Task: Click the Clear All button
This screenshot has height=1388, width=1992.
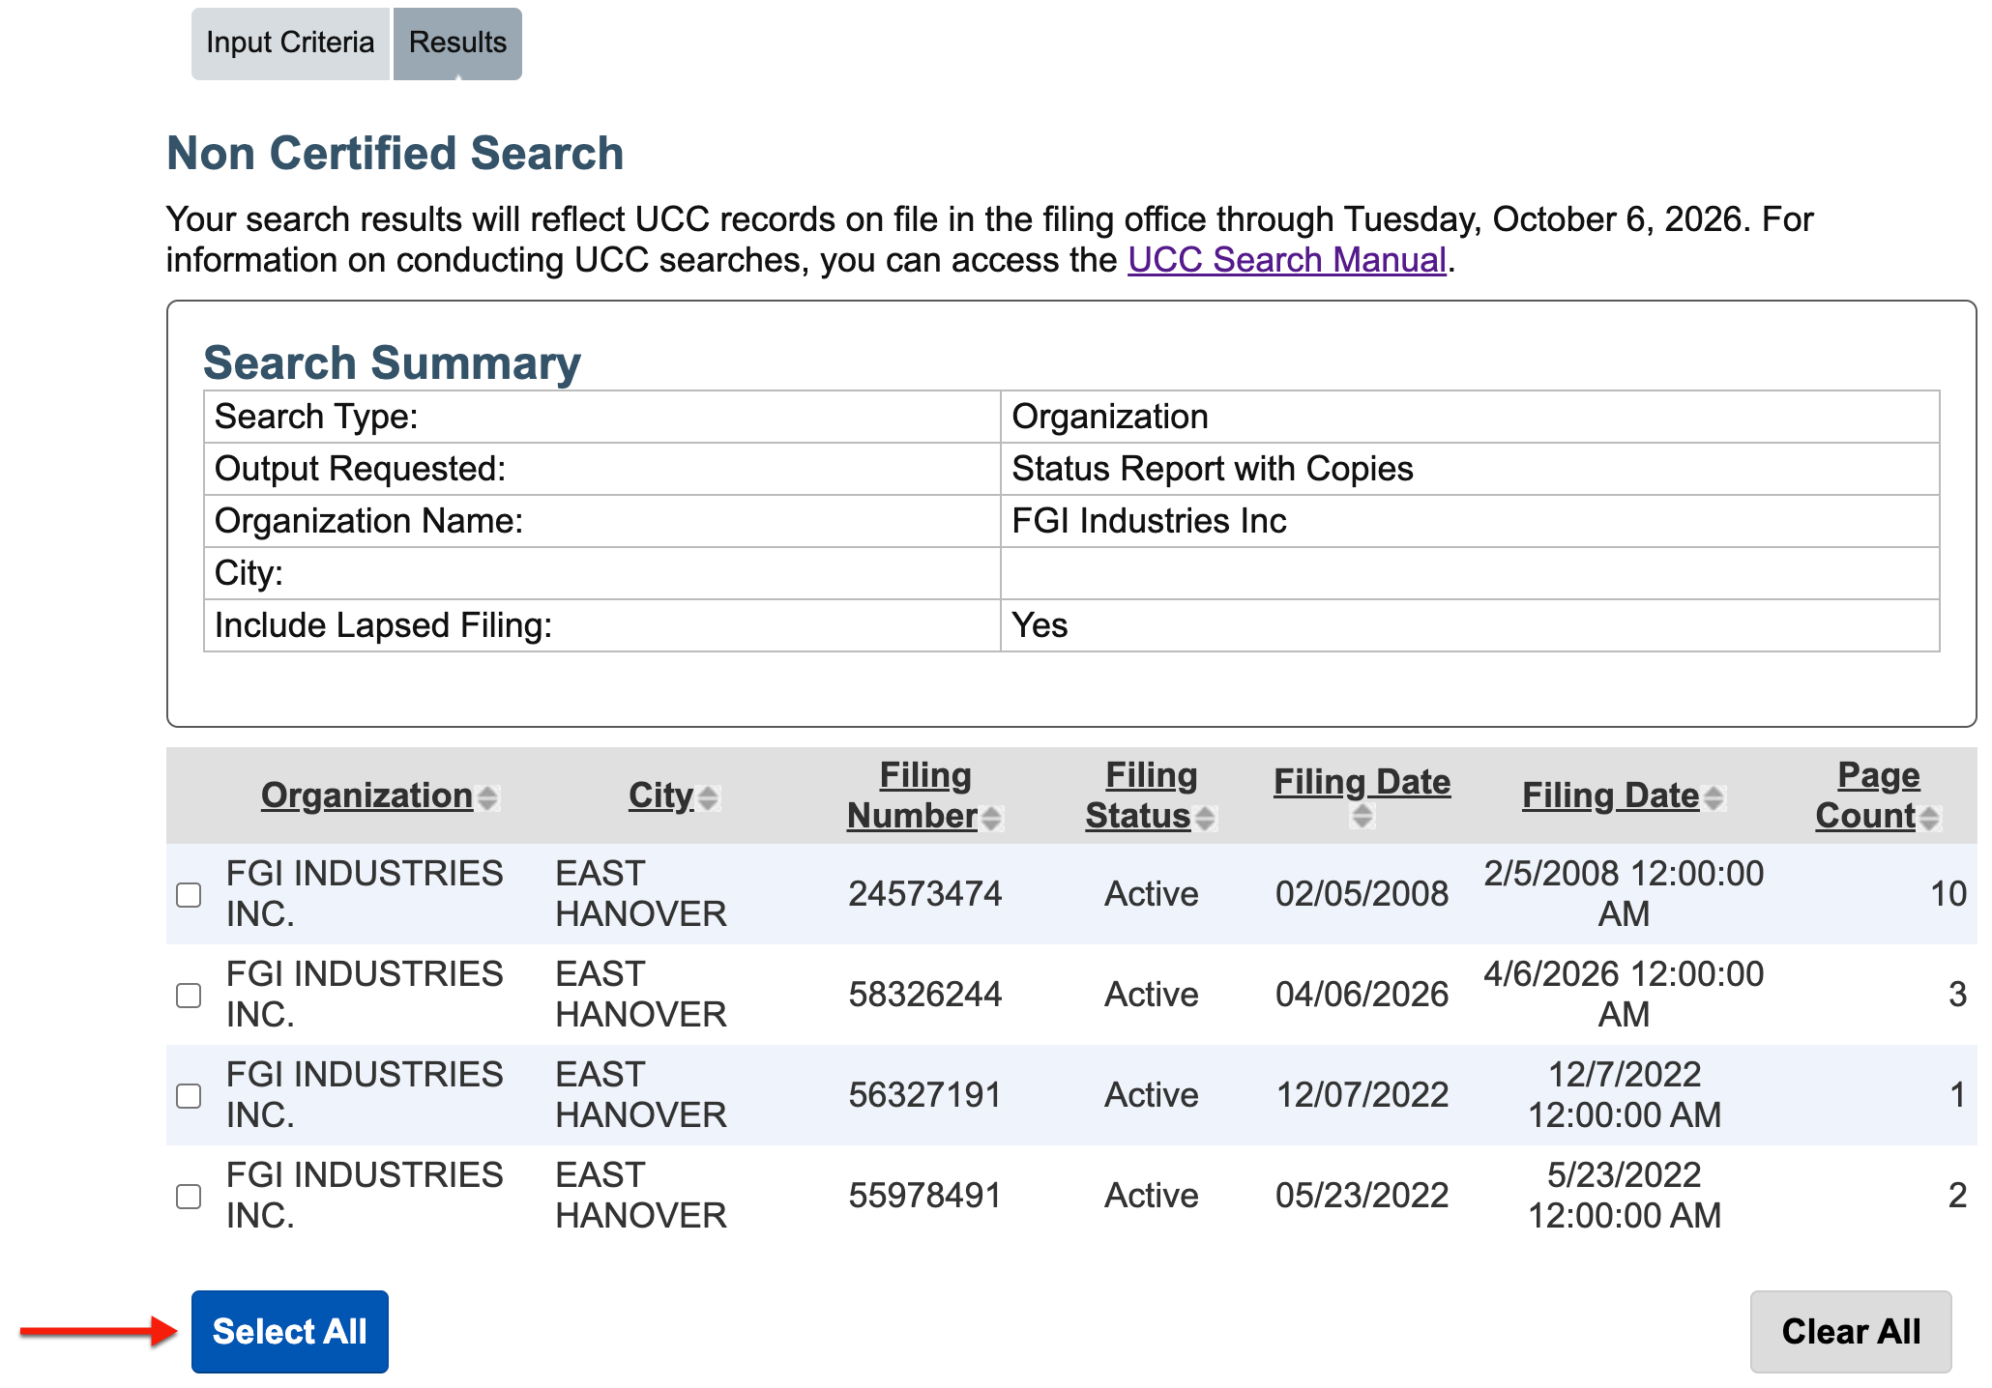Action: (1851, 1331)
